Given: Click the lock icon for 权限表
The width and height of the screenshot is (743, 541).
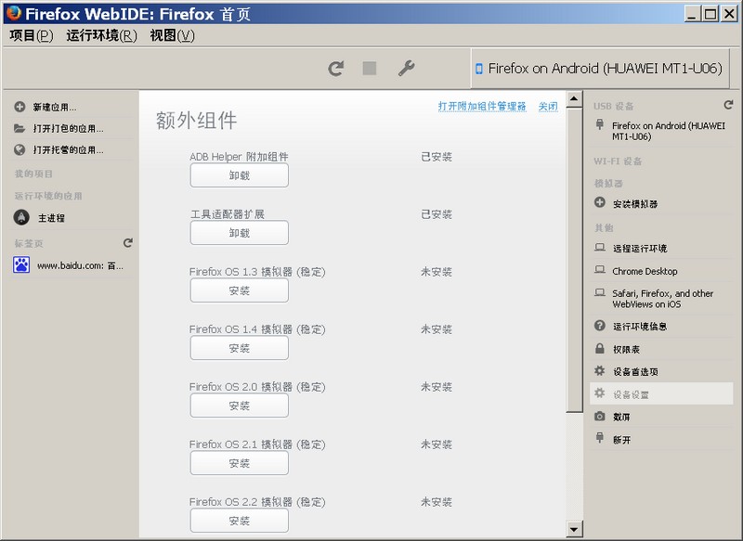Looking at the screenshot, I should point(600,348).
